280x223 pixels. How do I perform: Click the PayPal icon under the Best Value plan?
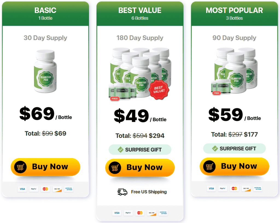pyautogui.click(x=128, y=213)
